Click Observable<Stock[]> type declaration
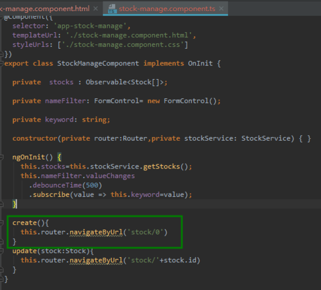This screenshot has width=321, height=290. (x=125, y=82)
